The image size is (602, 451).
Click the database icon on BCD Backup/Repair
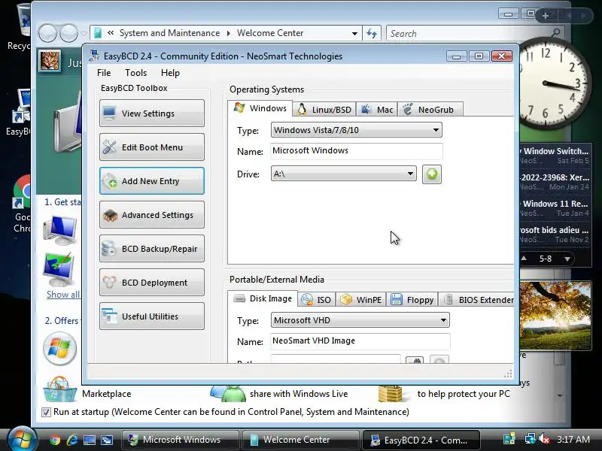tap(108, 249)
